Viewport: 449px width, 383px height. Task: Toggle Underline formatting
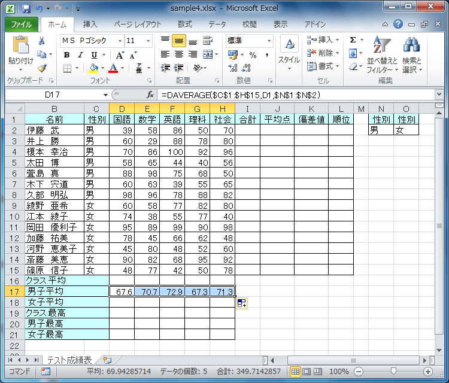click(x=94, y=54)
